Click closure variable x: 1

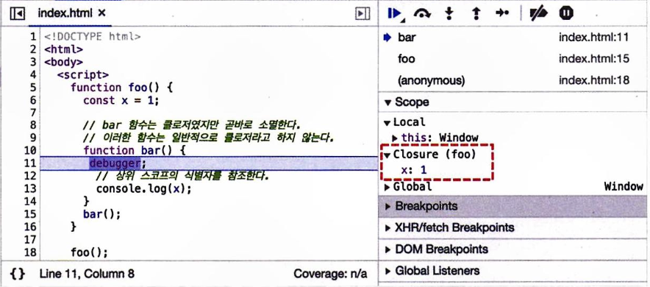pyautogui.click(x=414, y=170)
